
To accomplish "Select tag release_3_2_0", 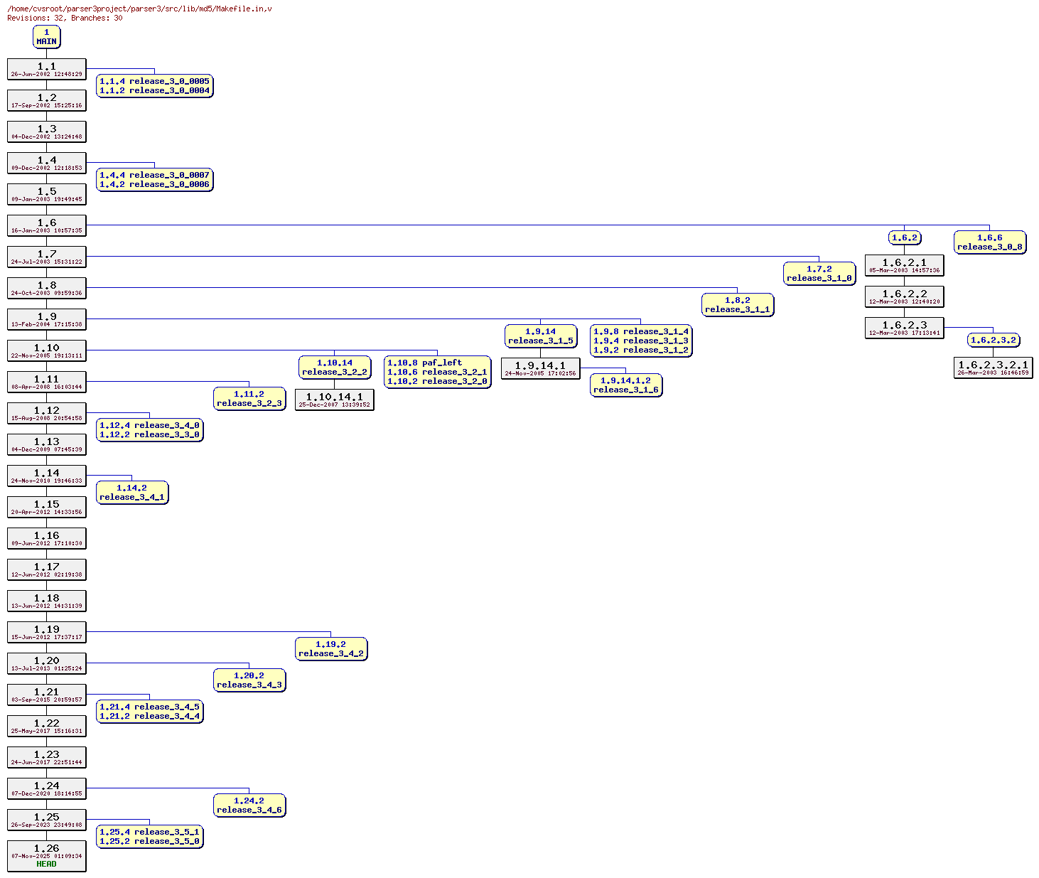I will coord(454,381).
